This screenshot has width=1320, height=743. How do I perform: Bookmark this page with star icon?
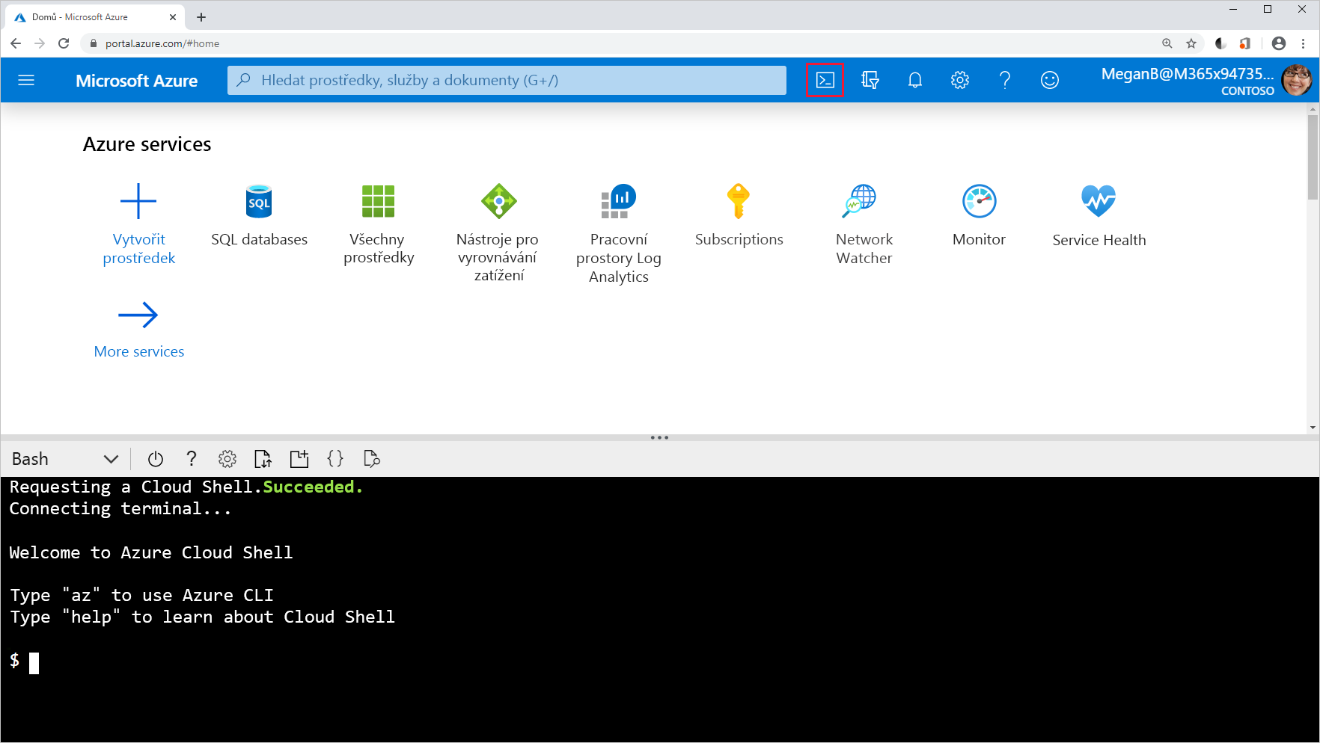point(1191,43)
